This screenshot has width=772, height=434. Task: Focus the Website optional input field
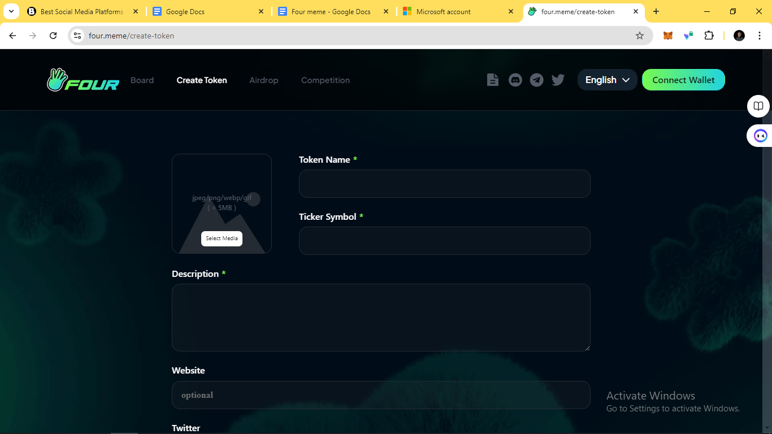[x=381, y=395]
